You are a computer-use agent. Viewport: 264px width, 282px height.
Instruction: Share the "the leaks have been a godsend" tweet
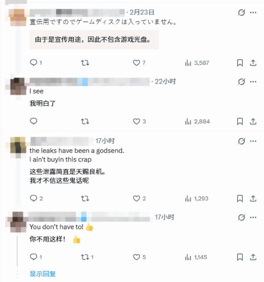(x=253, y=198)
